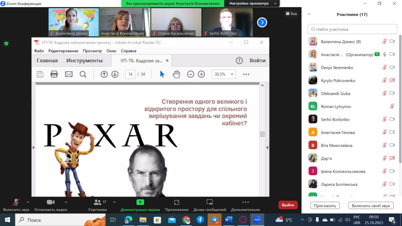
Task: Open the search magnifier in Acrobat toolbar
Action: (83, 74)
